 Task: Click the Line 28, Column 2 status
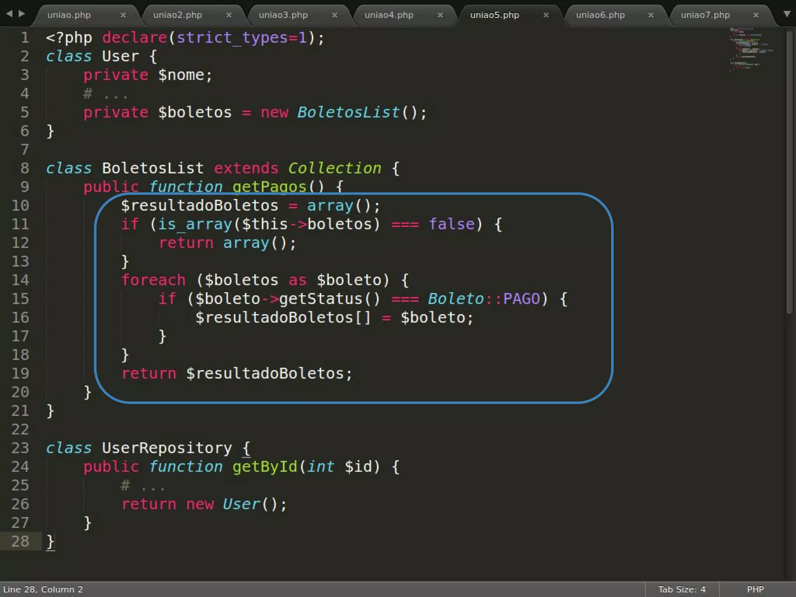click(43, 589)
